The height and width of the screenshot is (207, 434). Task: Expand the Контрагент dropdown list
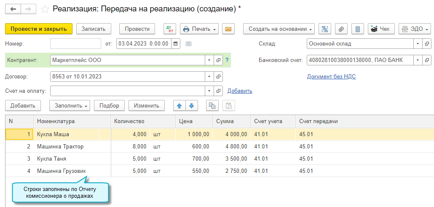pyautogui.click(x=209, y=60)
